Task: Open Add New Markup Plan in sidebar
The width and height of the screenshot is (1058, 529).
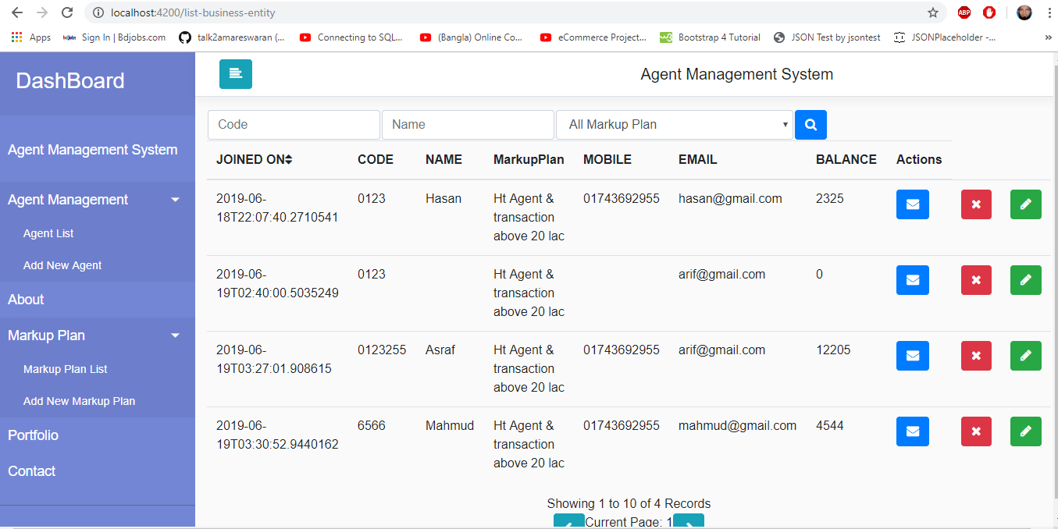Action: coord(80,401)
